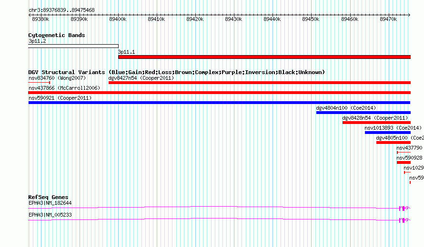Open the truncated nsv59 variant label at right edge
This screenshot has width=424, height=247.
(416, 178)
